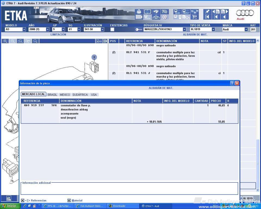The height and width of the screenshot is (209, 261).
Task: Expand the TIPO DE VENTA dropdown
Action: [213, 29]
